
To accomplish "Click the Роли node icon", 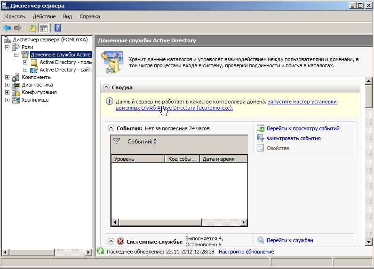I will pos(16,47).
